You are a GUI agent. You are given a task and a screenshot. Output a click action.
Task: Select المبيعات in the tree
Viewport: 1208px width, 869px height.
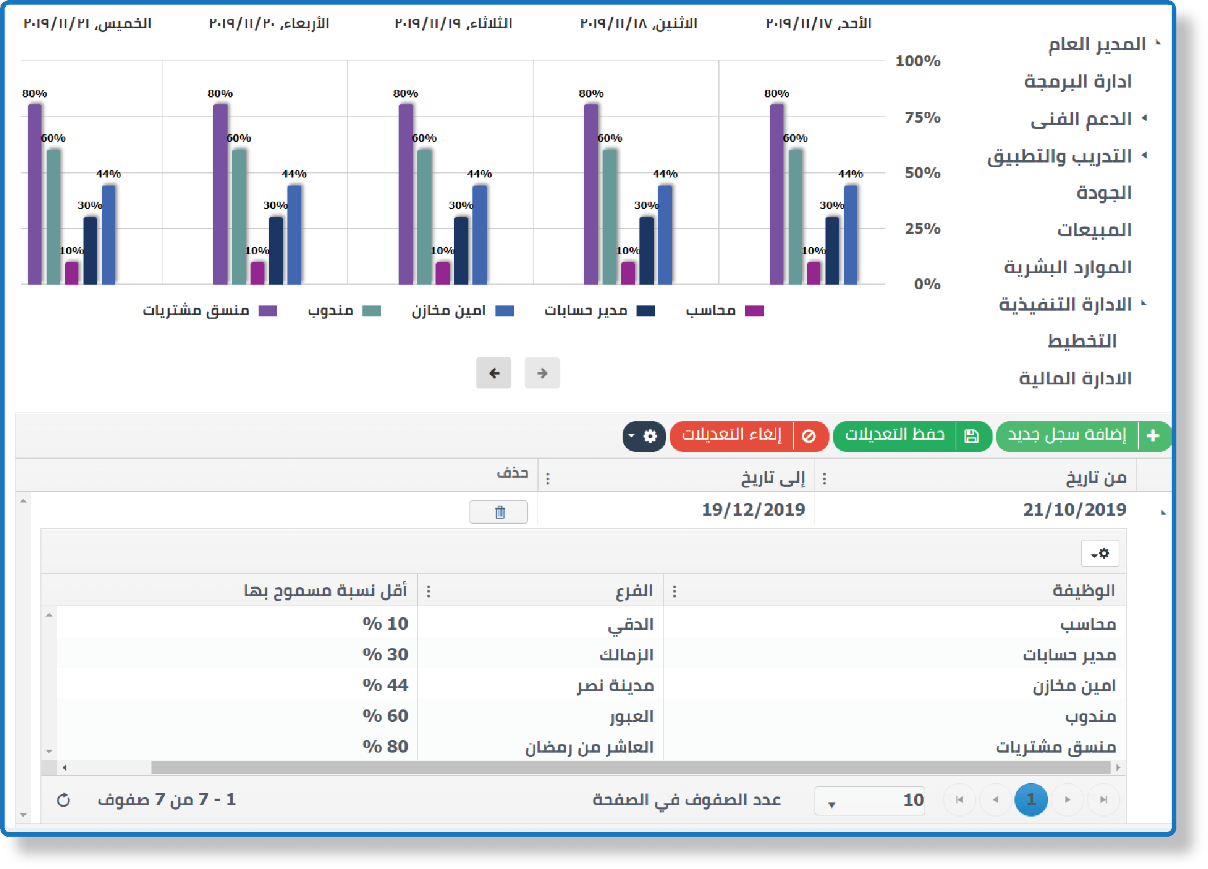tap(1094, 230)
